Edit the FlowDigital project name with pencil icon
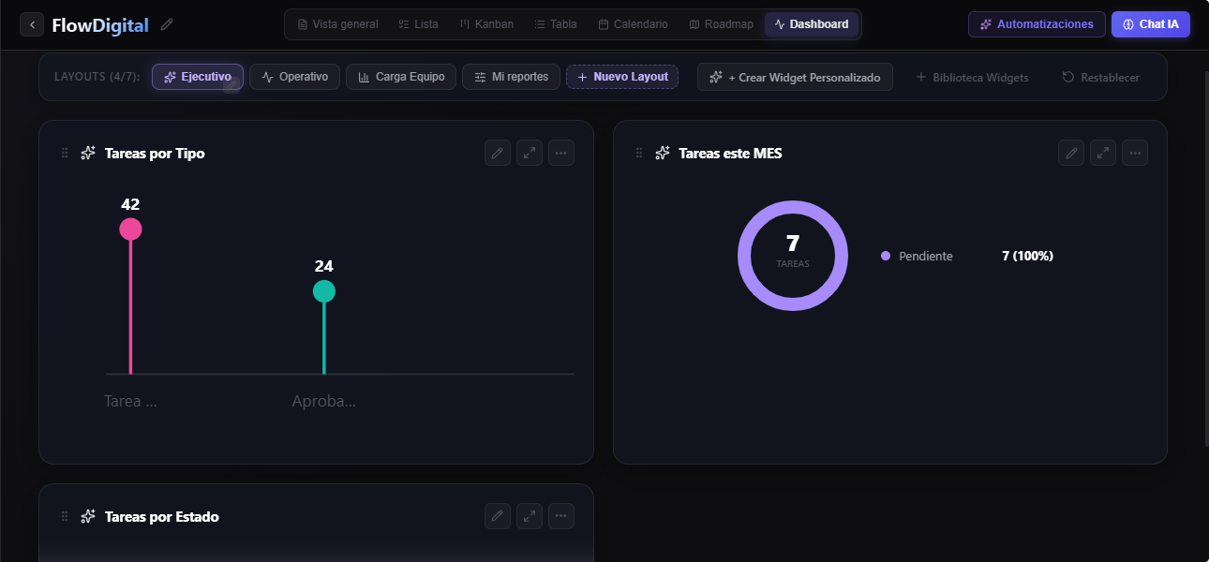1209x562 pixels. coord(167,24)
